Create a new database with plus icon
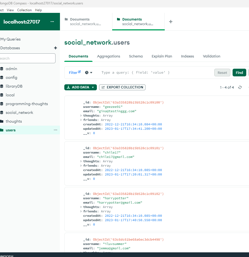 click(x=56, y=48)
